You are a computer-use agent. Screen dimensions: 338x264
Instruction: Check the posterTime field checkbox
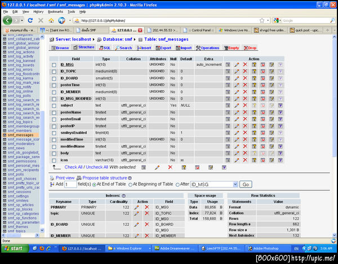coord(54,85)
